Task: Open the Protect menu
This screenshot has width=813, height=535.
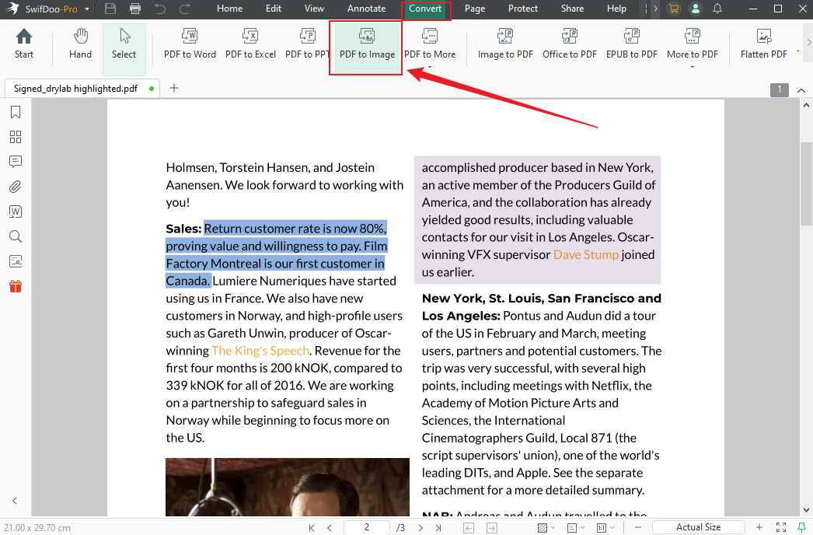Action: (522, 9)
